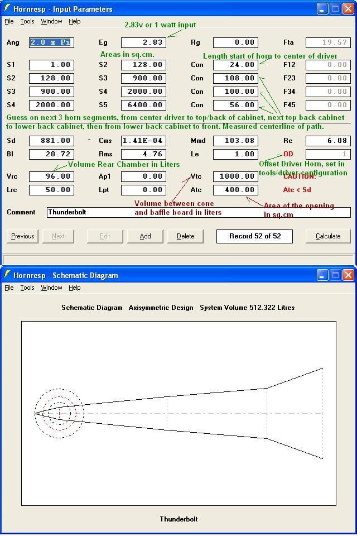Screen dimensions: 357x536
Task: Click the F23 field with 0.00
Action: click(x=328, y=78)
